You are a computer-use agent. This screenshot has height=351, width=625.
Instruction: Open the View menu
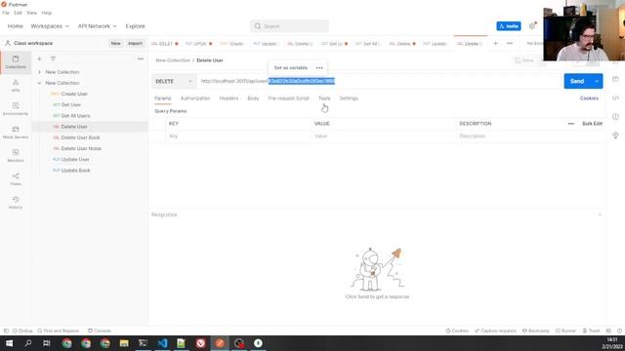pyautogui.click(x=31, y=13)
